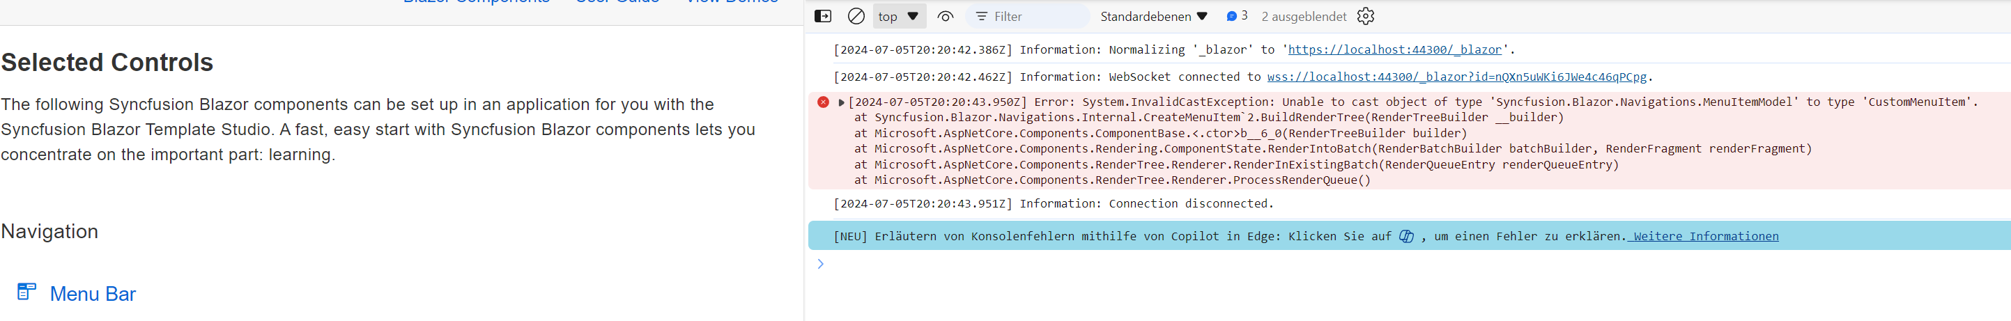Click the Menu Bar component icon
The width and height of the screenshot is (2011, 321).
[x=26, y=292]
